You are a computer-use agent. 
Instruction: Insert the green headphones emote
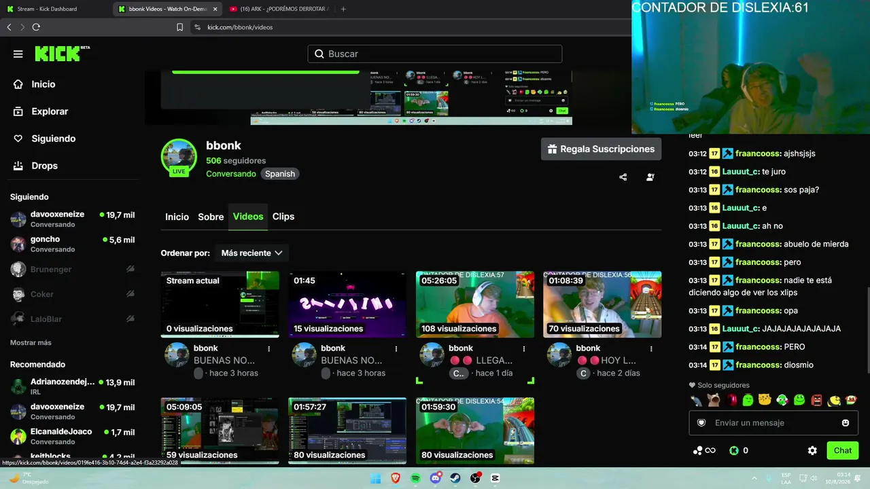pyautogui.click(x=782, y=400)
